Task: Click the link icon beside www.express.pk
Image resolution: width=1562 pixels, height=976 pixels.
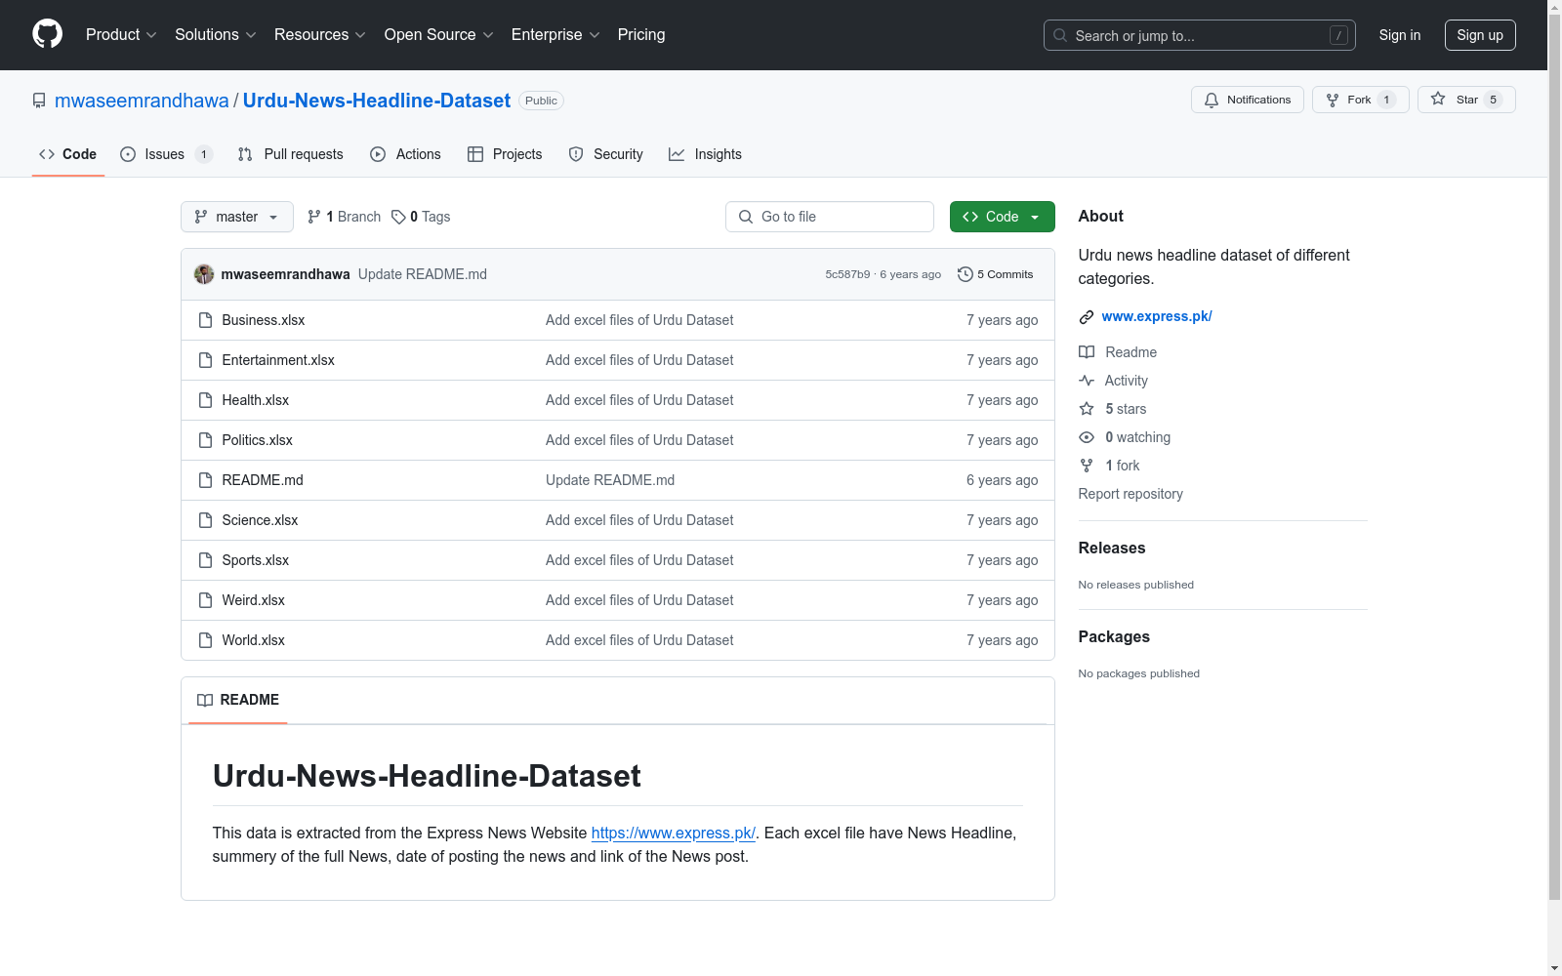Action: point(1087,316)
